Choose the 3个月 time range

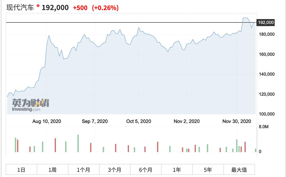click(115, 170)
